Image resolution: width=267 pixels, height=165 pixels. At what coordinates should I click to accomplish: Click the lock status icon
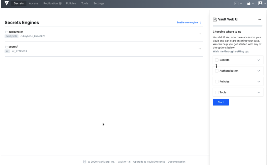(x=249, y=3)
